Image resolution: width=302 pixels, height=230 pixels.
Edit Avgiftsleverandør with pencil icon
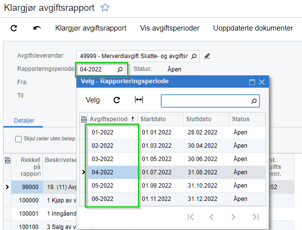pyautogui.click(x=207, y=56)
